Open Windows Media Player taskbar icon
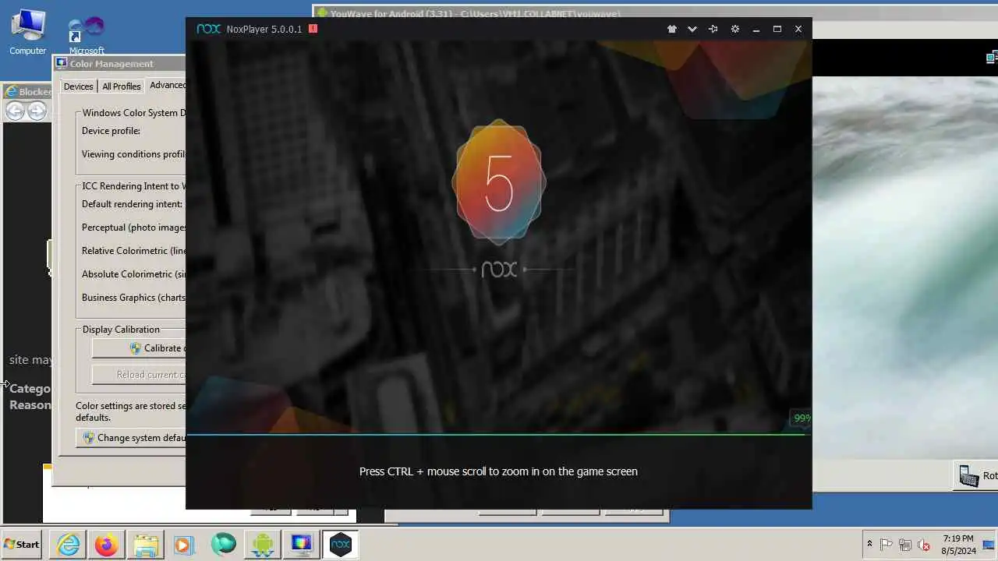The height and width of the screenshot is (561, 998). pyautogui.click(x=184, y=545)
